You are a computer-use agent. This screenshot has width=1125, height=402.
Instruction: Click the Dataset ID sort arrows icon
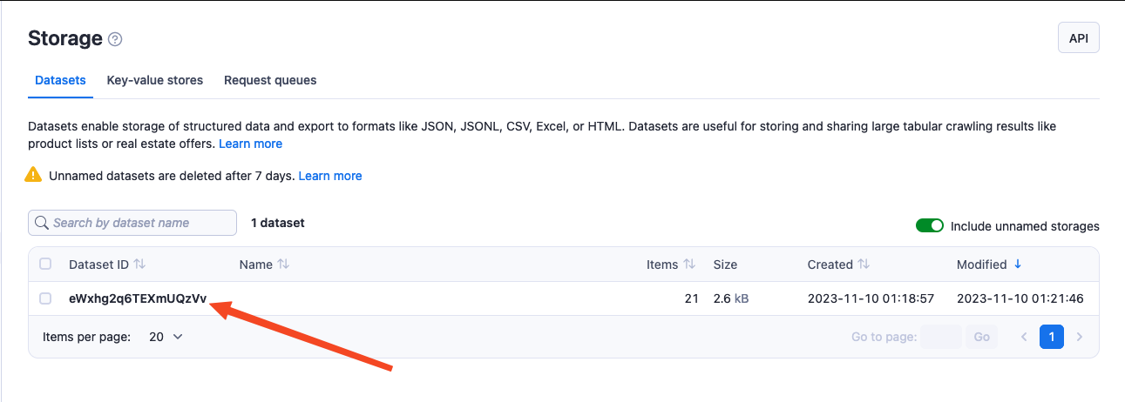(139, 265)
